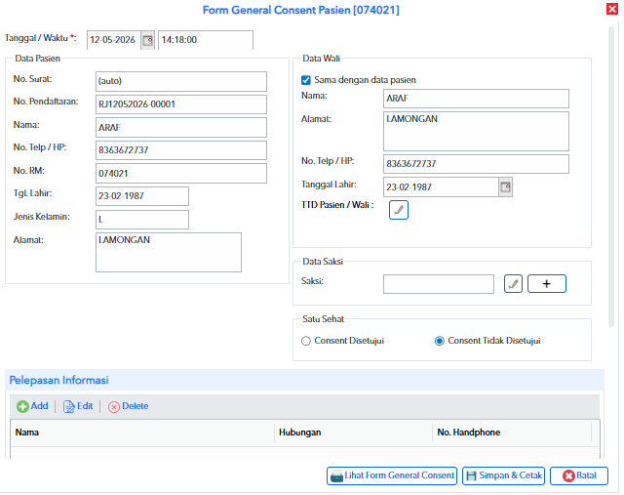624x495 pixels.
Task: Open Lihat Form General Consent
Action: 392,475
